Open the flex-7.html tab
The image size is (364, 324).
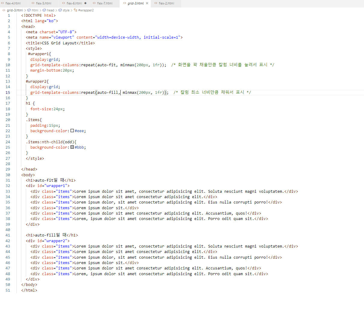[105, 3]
